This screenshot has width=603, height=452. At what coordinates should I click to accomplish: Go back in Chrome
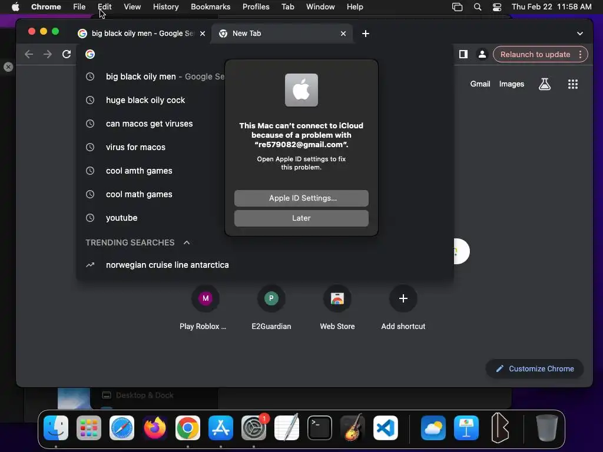click(x=29, y=54)
